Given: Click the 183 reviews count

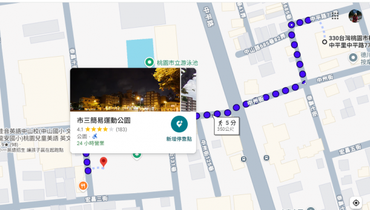Looking at the screenshot, I should click(121, 129).
